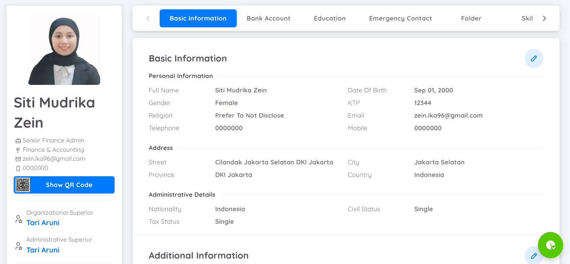The image size is (570, 264).
Task: Open Tari Aruni under Organizational Superior
Action: coord(43,223)
